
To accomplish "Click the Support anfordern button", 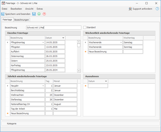I will coord(140,9).
